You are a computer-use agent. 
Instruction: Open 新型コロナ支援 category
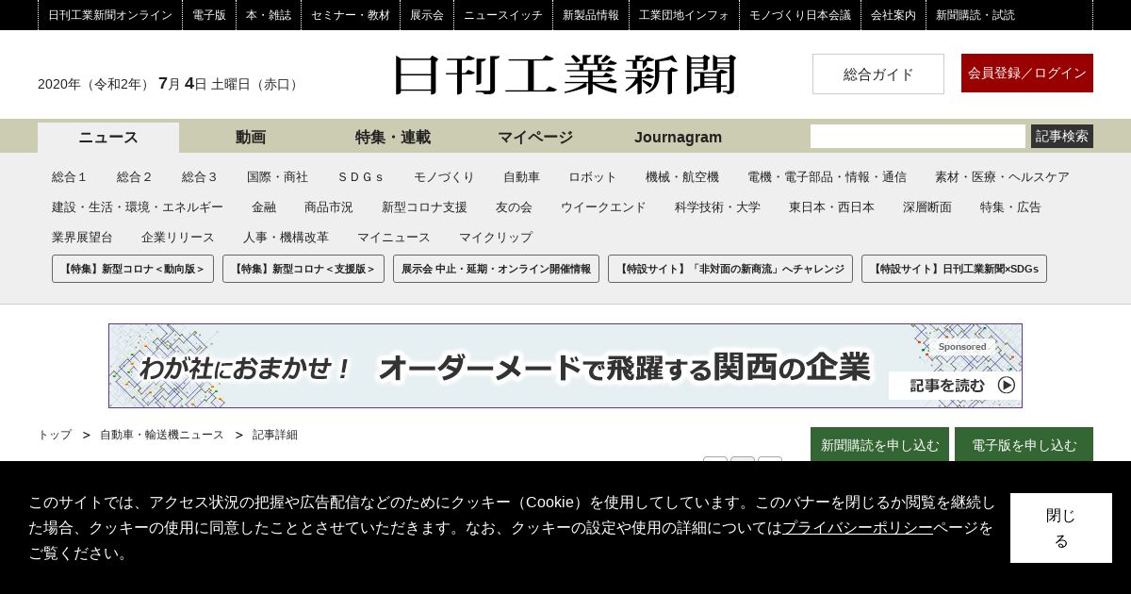click(x=424, y=207)
